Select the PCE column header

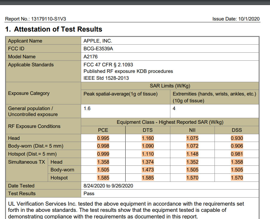(x=103, y=130)
